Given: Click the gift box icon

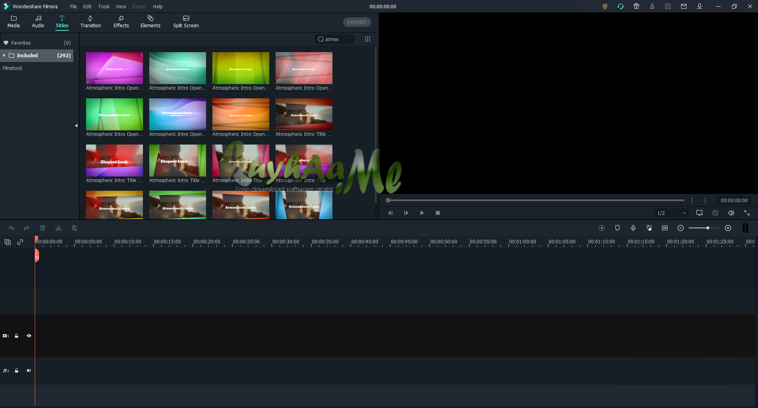Looking at the screenshot, I should [636, 6].
